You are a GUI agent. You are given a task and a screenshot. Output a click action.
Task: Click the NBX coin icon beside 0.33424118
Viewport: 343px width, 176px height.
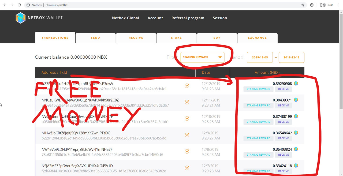[x=296, y=166]
